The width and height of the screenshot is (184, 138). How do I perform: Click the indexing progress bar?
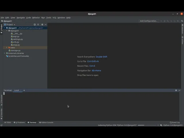(x=147, y=125)
